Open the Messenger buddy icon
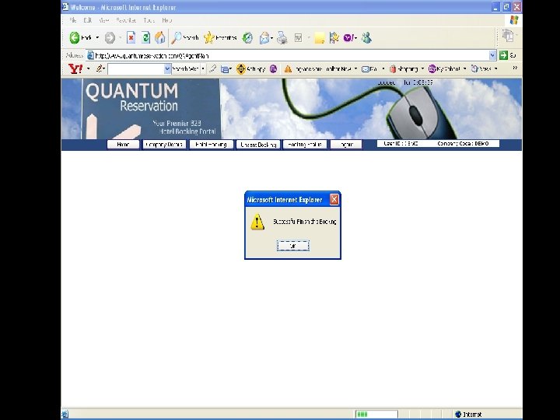Image resolution: width=560 pixels, height=420 pixels. point(366,37)
